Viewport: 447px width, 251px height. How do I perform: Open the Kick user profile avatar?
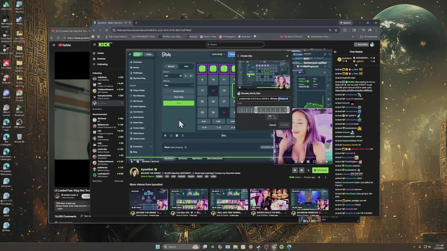(372, 44)
